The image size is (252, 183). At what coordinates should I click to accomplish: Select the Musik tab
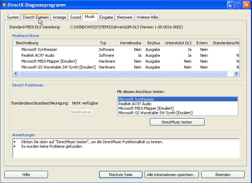coord(90,17)
